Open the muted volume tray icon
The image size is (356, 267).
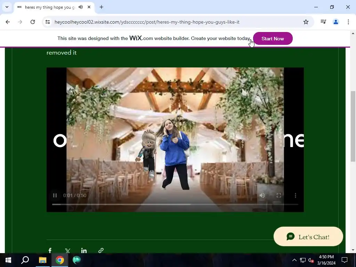(x=311, y=260)
